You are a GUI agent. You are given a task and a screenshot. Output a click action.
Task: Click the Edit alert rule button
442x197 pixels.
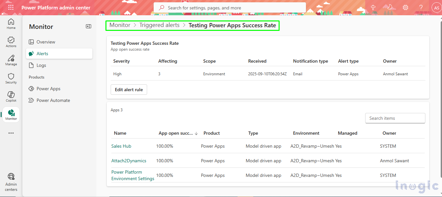coord(129,90)
